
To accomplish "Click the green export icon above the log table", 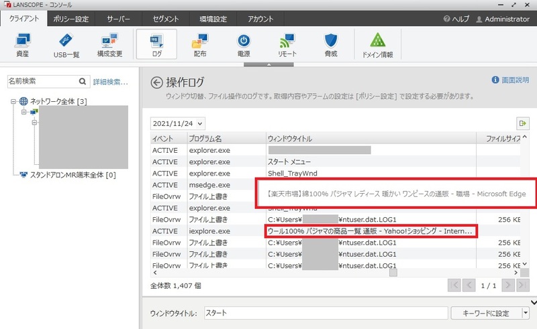I will click(x=522, y=123).
